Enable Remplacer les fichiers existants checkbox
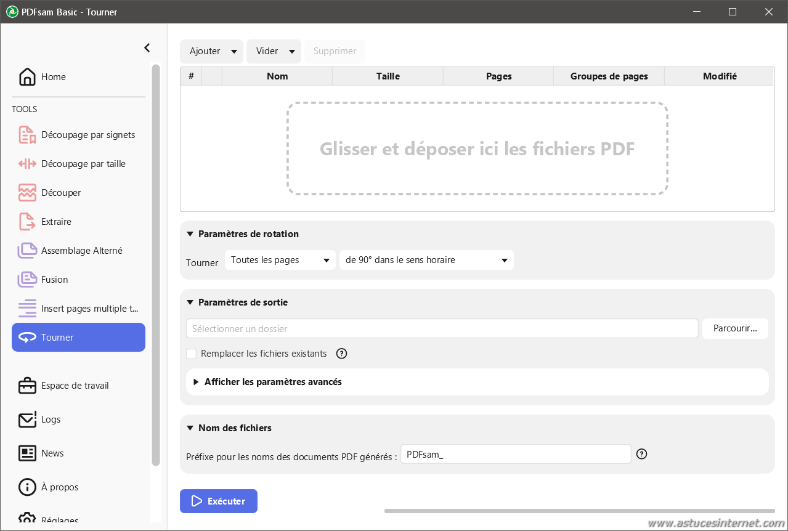788x531 pixels. (x=192, y=354)
